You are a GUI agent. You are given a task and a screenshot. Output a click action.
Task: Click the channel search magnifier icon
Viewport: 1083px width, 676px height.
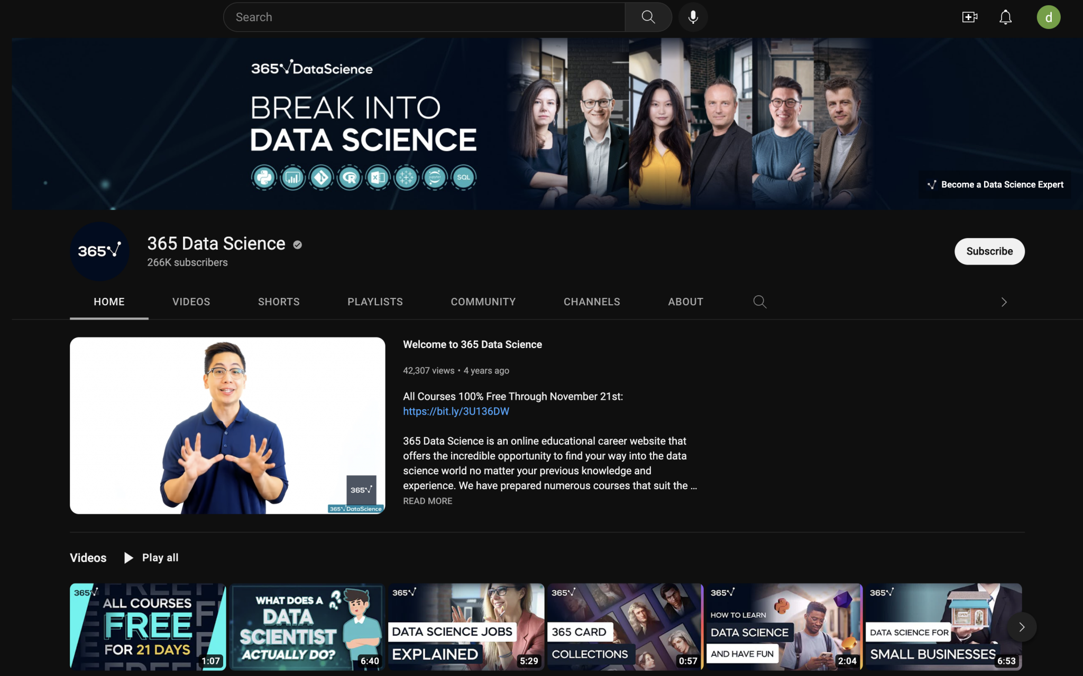(759, 302)
